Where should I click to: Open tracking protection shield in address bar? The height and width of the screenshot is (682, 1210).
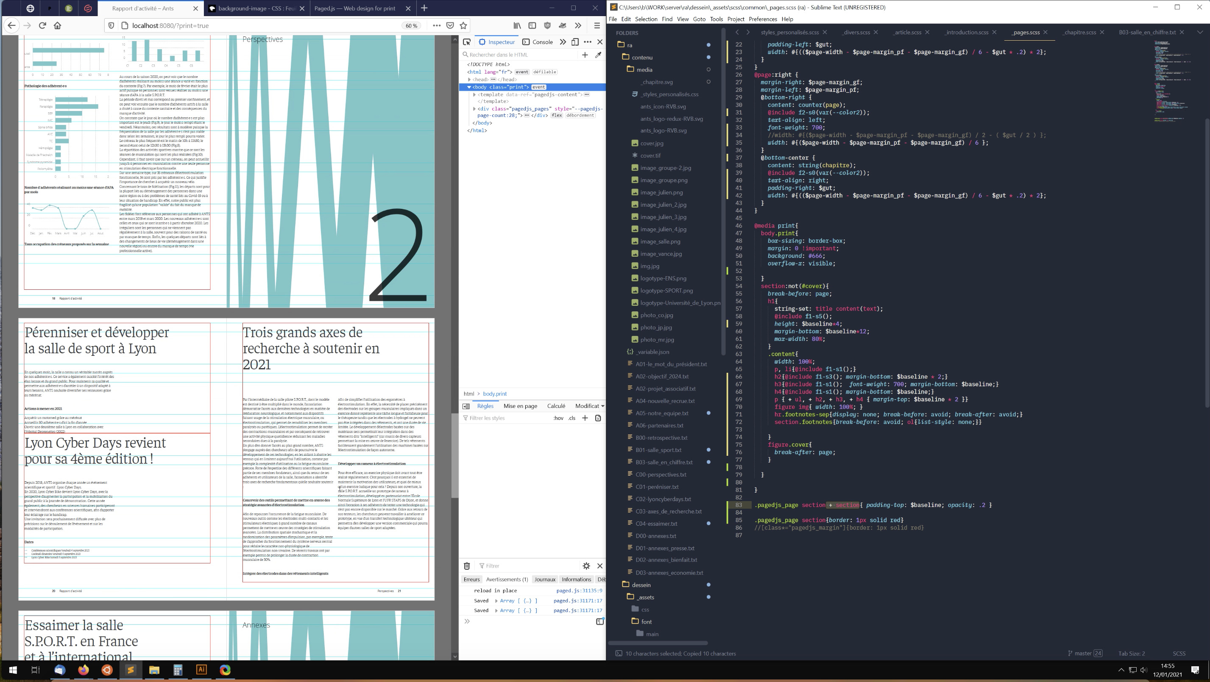point(112,25)
